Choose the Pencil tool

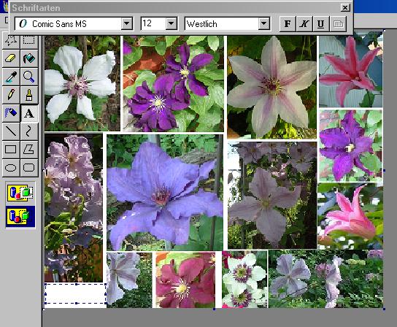[x=11, y=95]
